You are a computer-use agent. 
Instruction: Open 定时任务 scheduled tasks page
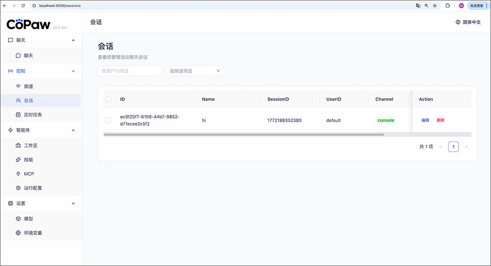point(41,114)
